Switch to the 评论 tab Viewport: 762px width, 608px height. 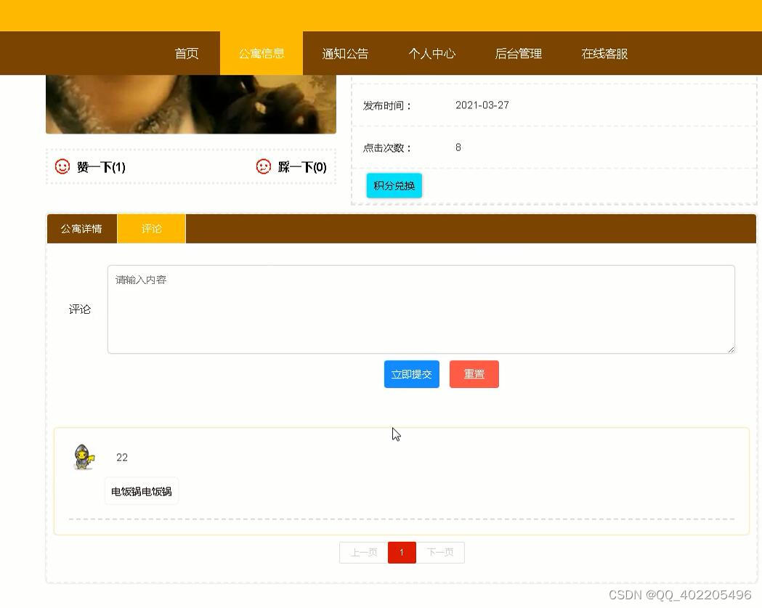tap(152, 228)
